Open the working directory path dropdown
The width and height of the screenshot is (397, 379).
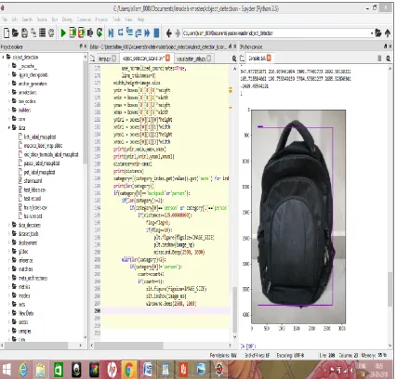tap(372, 33)
